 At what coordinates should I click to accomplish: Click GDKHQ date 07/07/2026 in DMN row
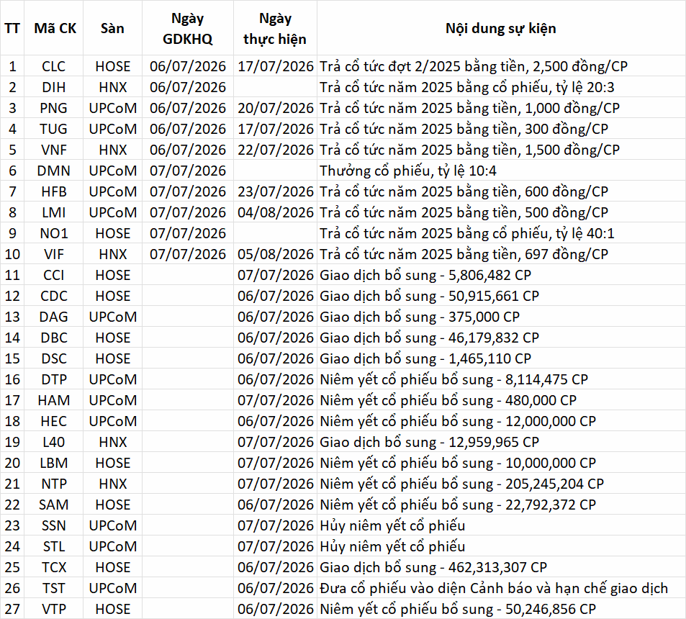click(188, 171)
